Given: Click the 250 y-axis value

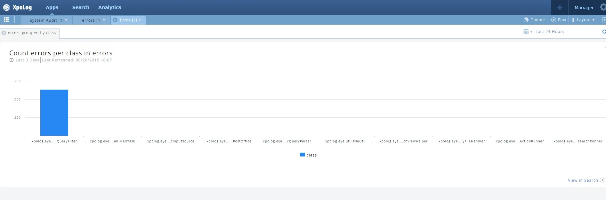Looking at the screenshot, I should 17,118.
